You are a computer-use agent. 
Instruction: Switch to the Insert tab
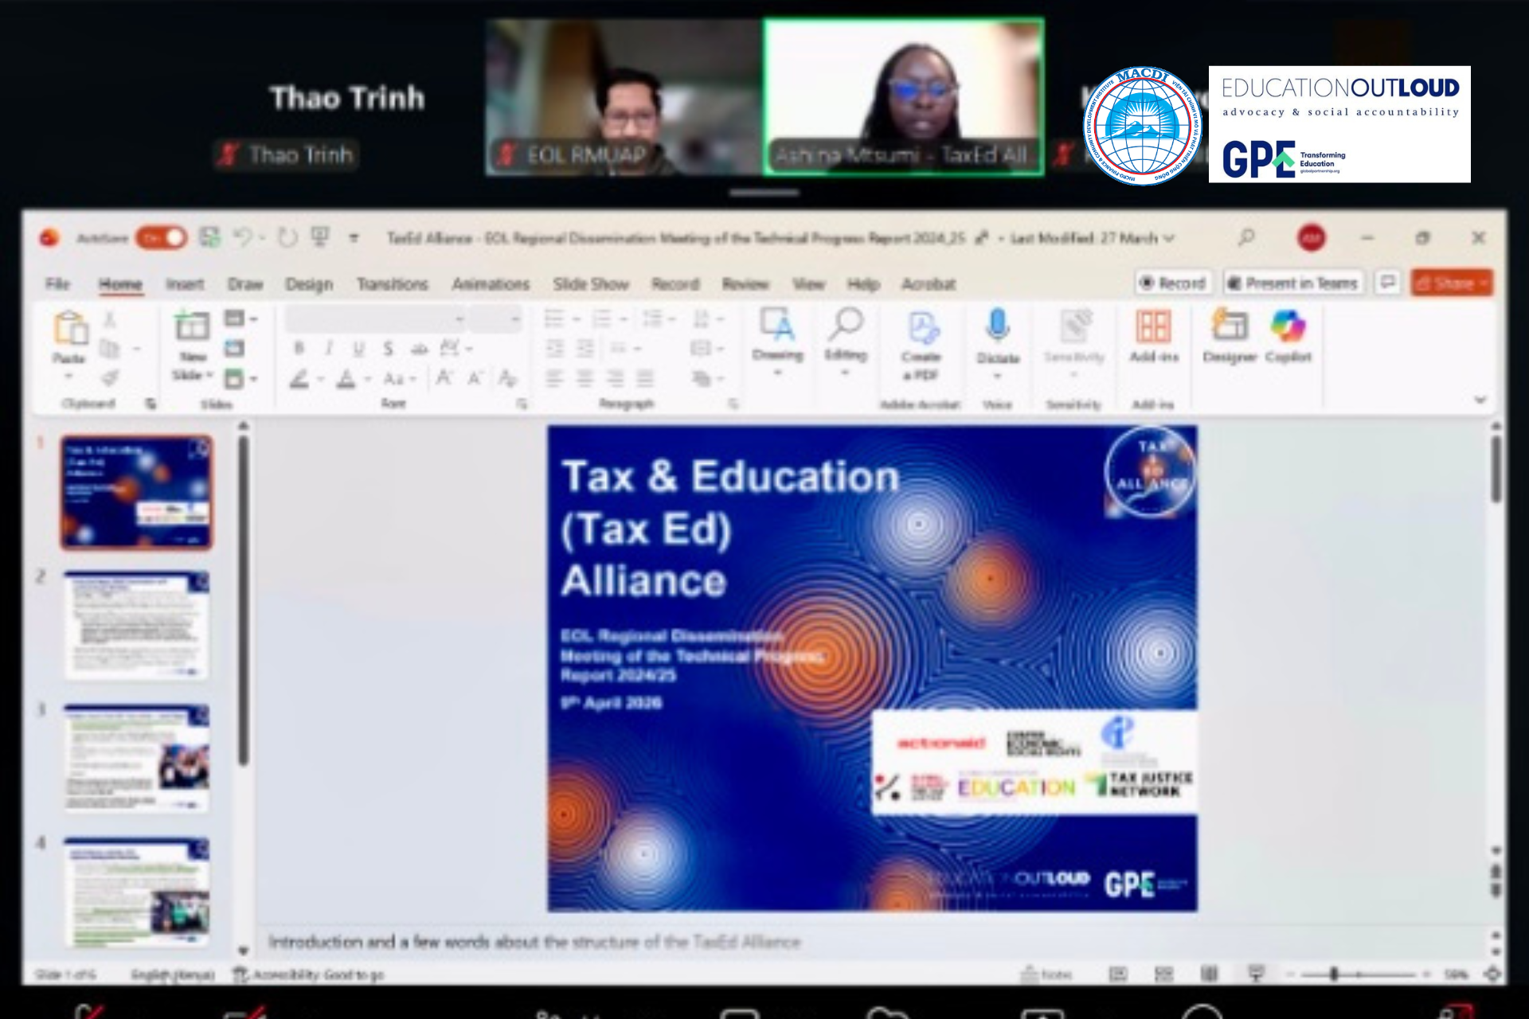[x=185, y=284]
